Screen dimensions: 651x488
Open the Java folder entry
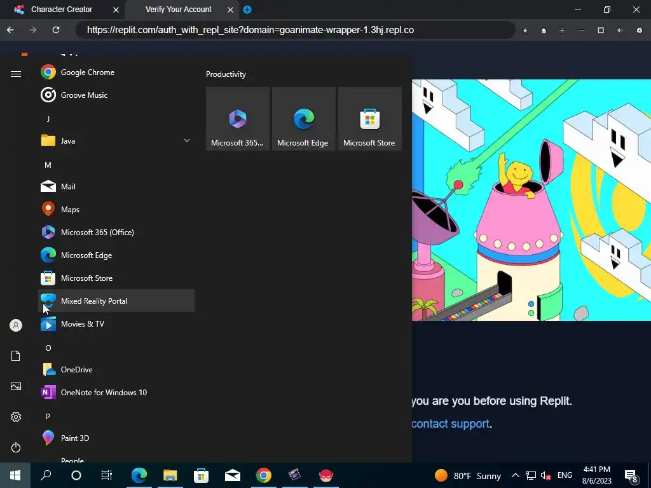point(116,140)
